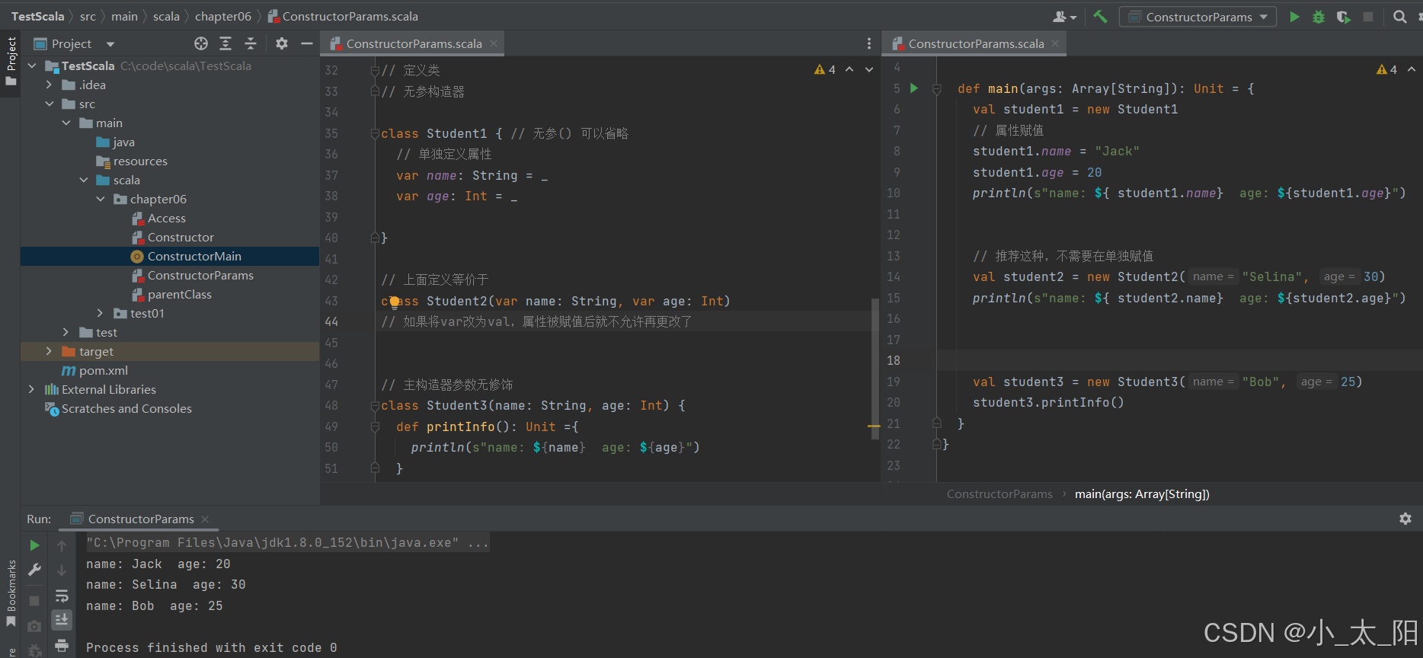This screenshot has width=1423, height=658.
Task: Expand .idea folder
Action: tap(49, 85)
